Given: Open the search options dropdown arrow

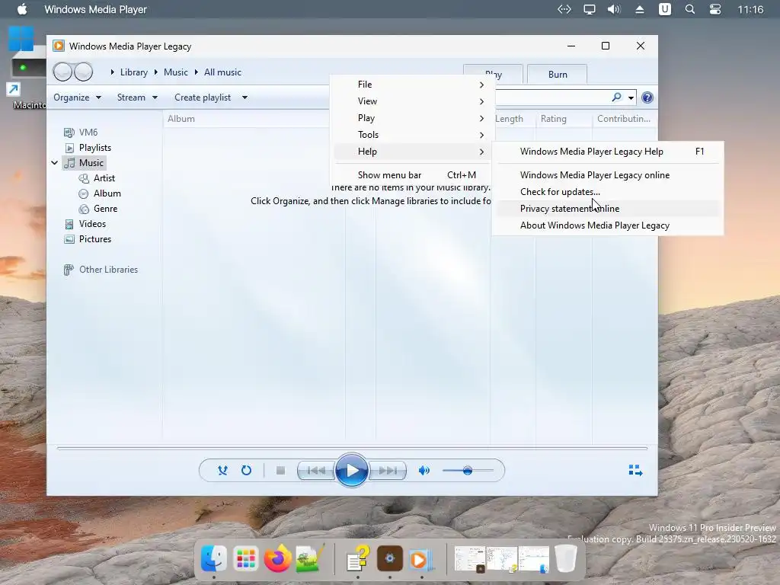Looking at the screenshot, I should [x=631, y=98].
